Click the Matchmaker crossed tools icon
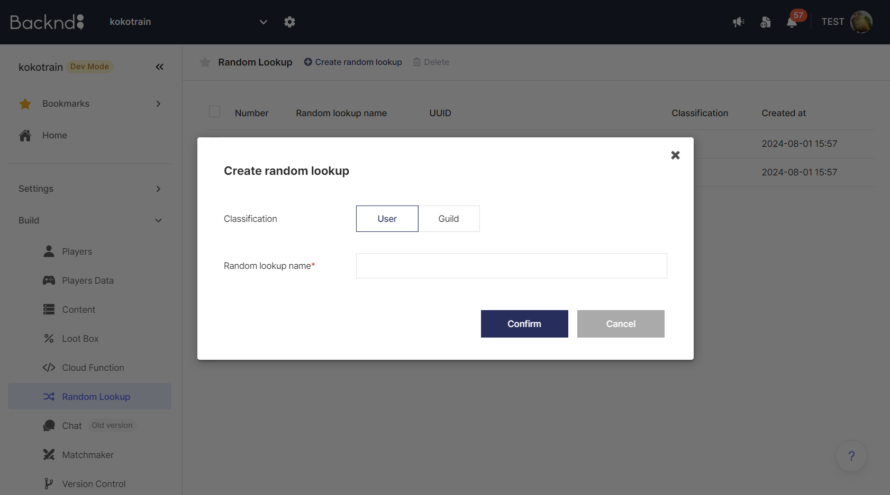 pos(49,455)
